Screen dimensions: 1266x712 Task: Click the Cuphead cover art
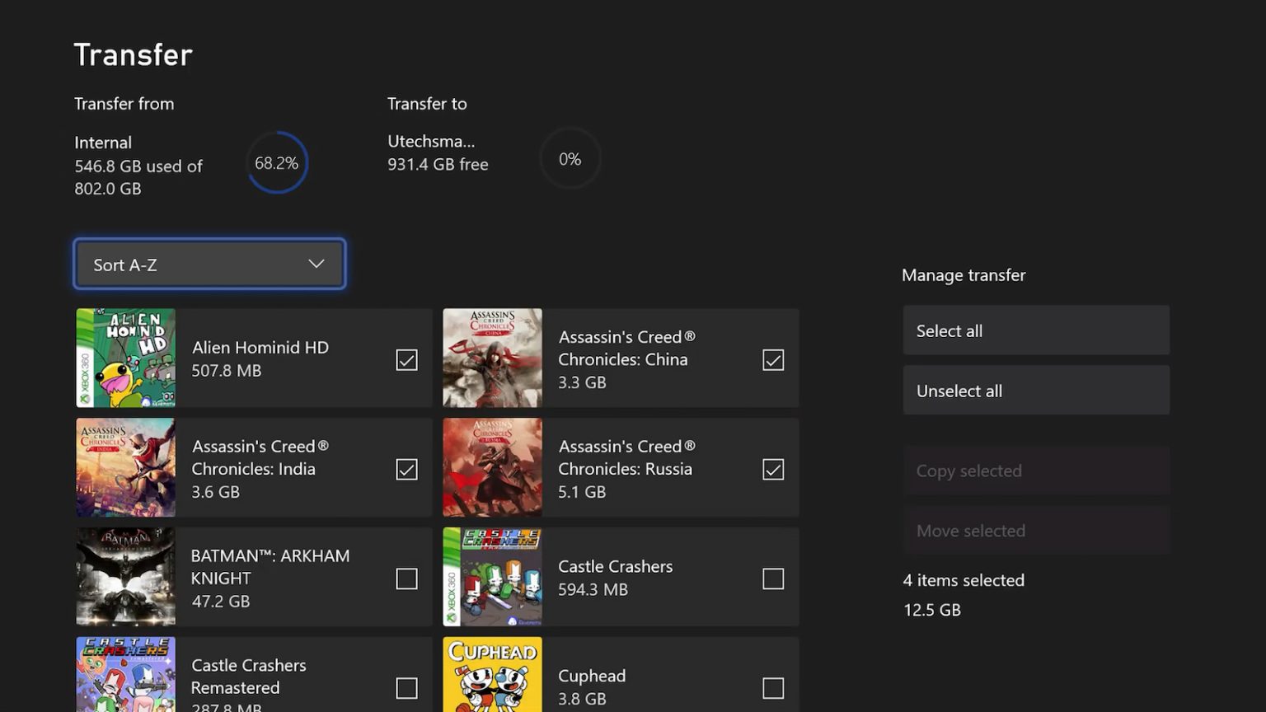point(492,676)
